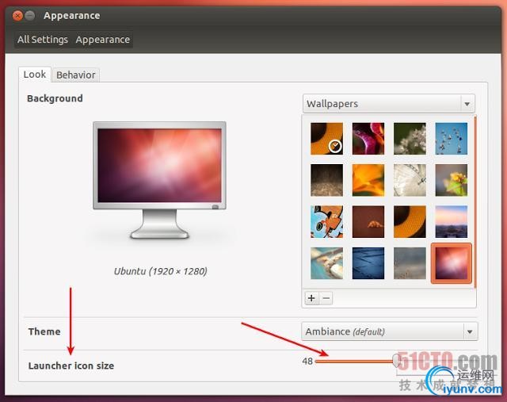Add a wallpaper with the plus button

pyautogui.click(x=311, y=298)
